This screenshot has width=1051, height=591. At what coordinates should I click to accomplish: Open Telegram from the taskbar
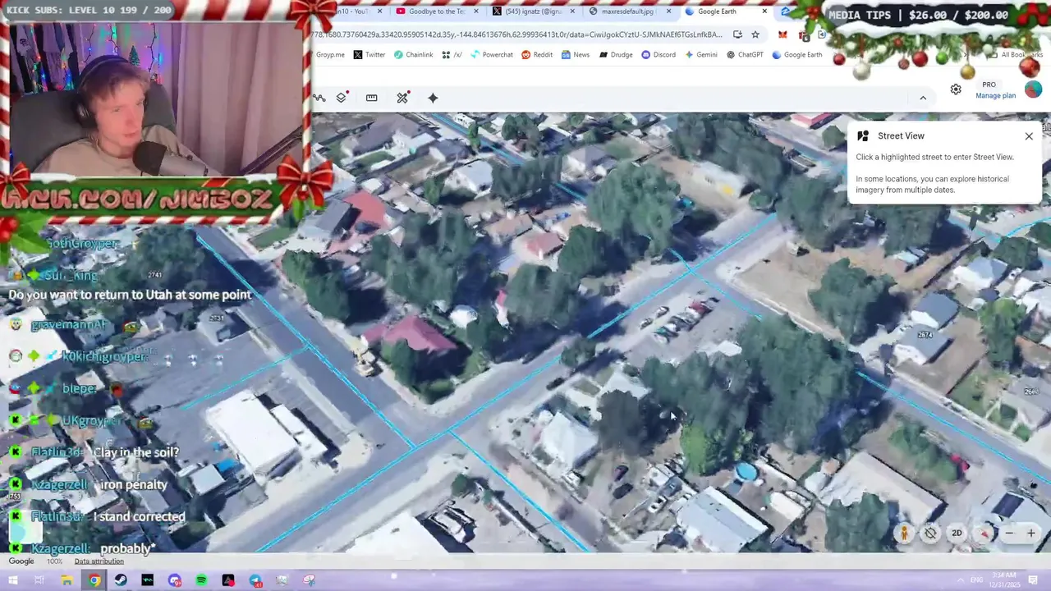tap(255, 580)
